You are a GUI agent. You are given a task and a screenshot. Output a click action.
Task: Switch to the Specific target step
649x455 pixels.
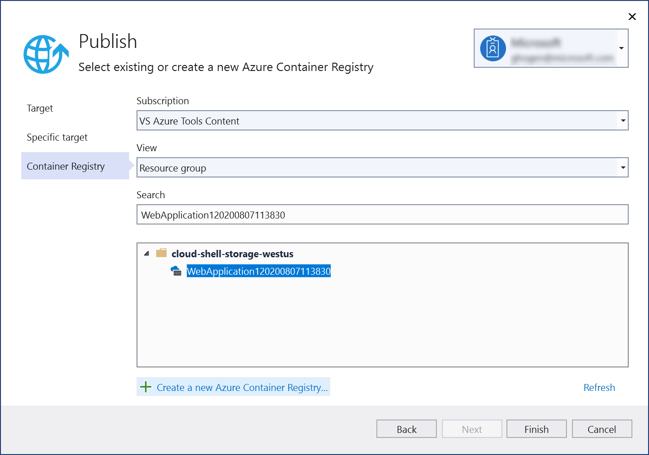(57, 137)
